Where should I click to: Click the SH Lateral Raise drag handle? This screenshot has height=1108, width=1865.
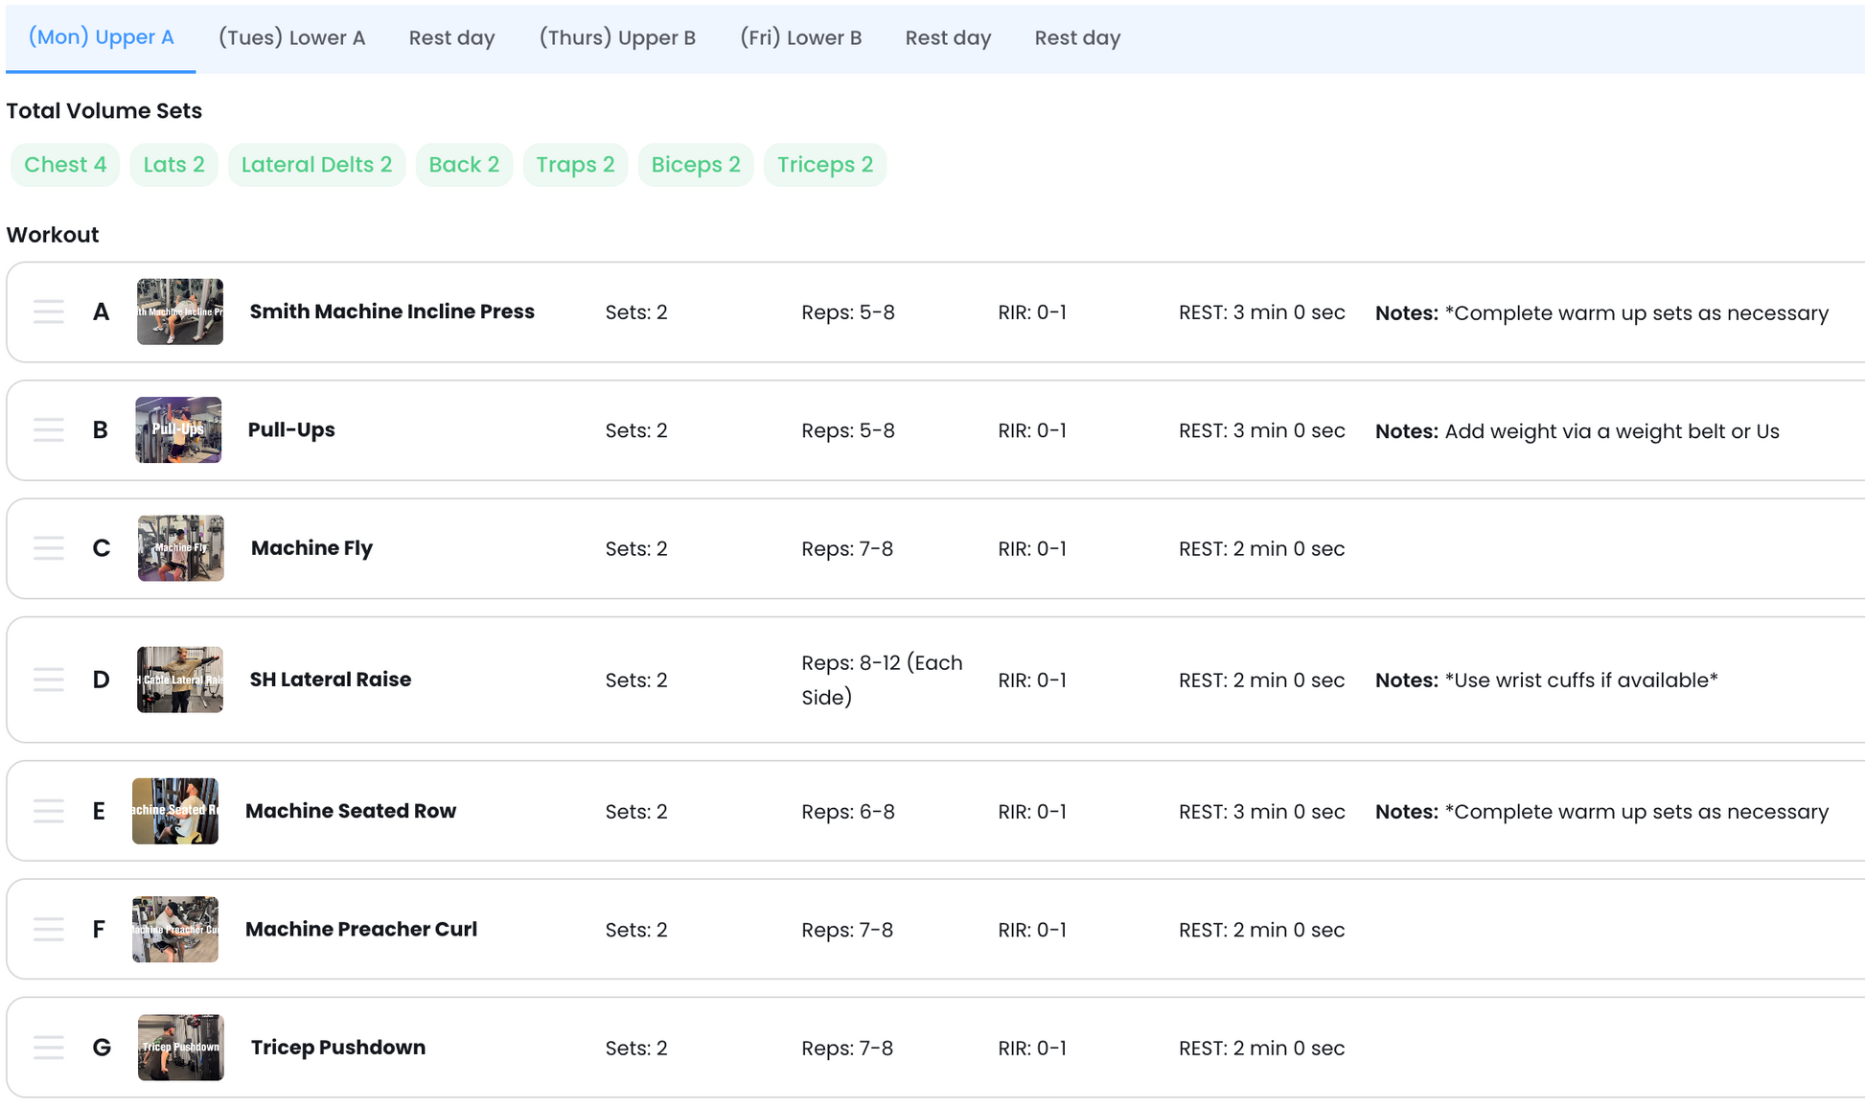(x=48, y=680)
